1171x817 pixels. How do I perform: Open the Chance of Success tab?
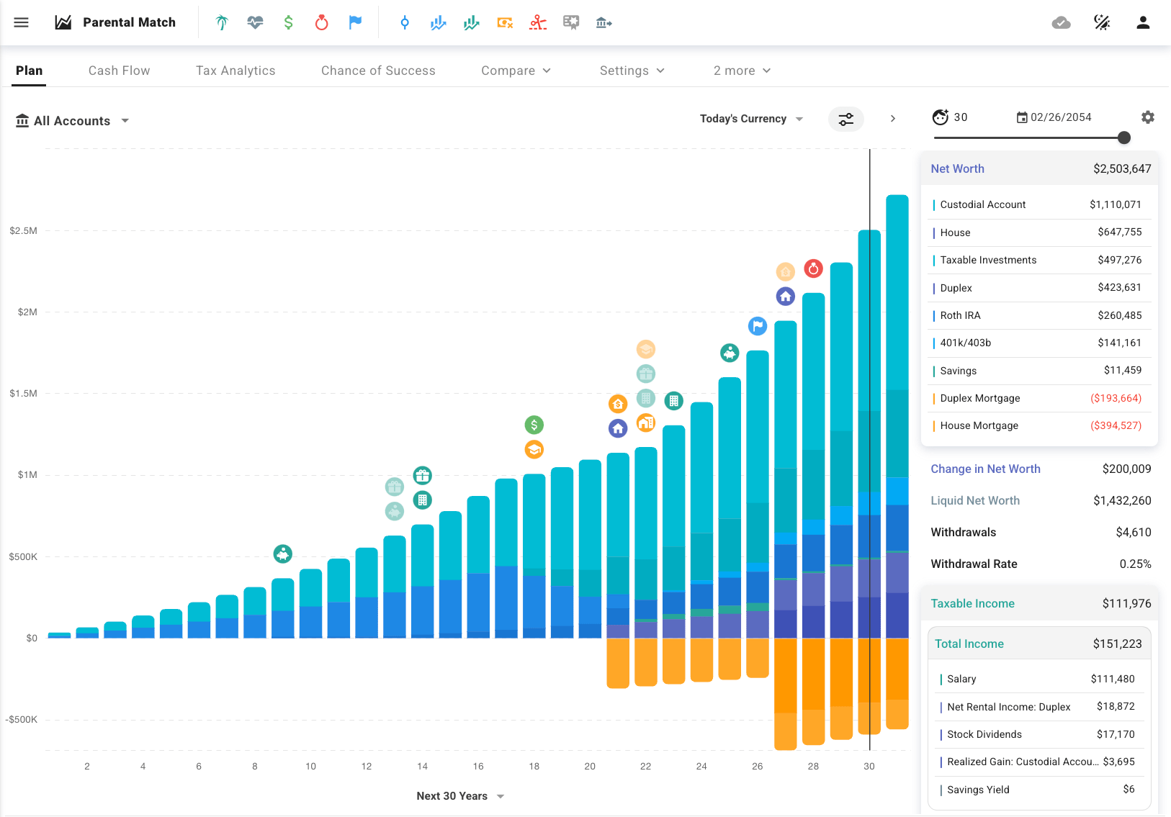pyautogui.click(x=378, y=71)
